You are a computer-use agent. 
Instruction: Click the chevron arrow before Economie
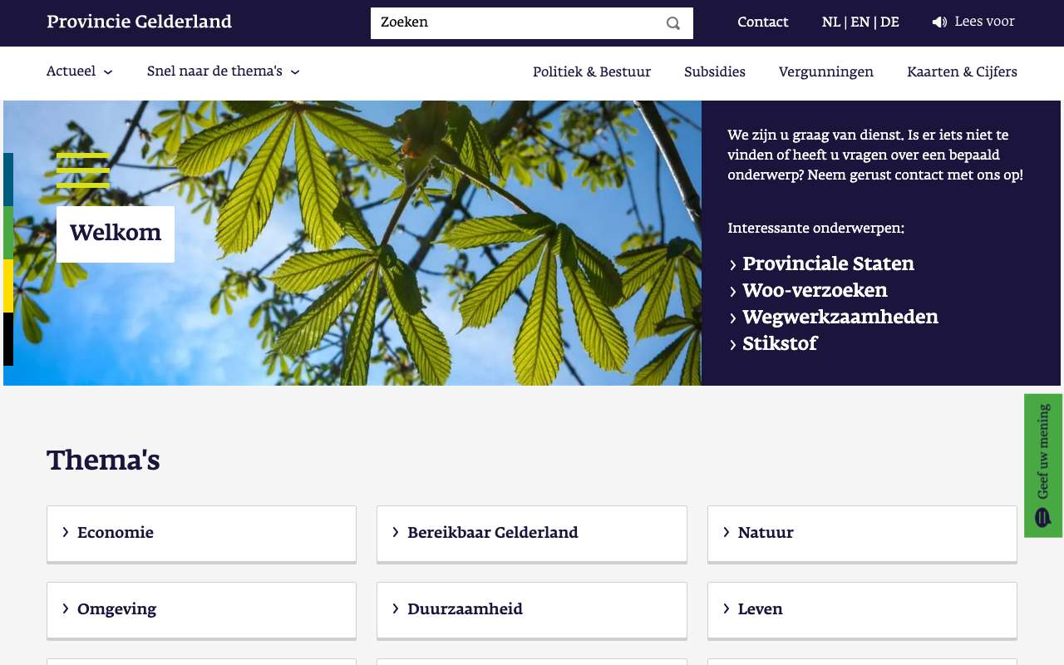(66, 532)
